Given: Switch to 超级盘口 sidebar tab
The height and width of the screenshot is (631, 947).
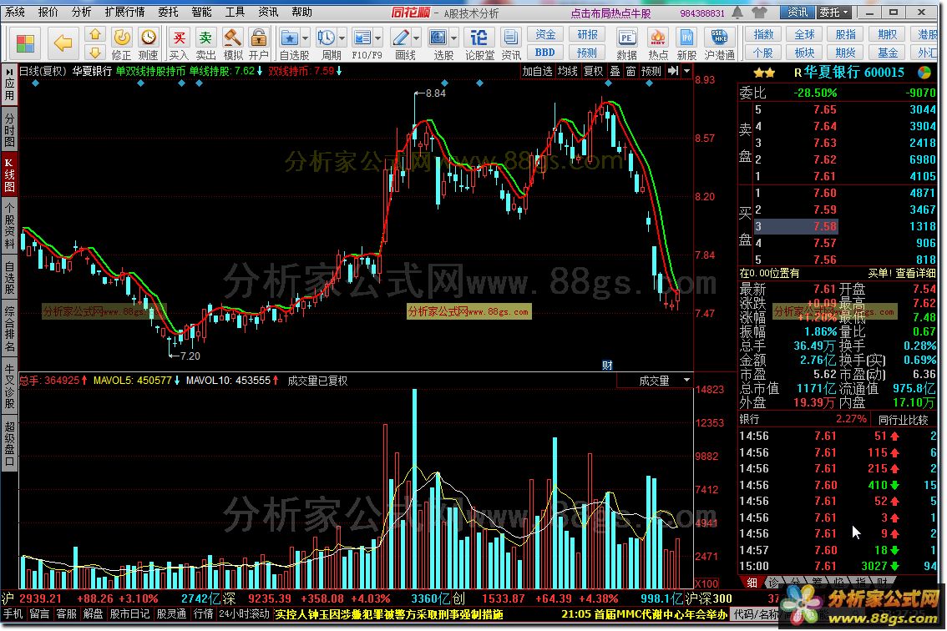Looking at the screenshot, I should (x=9, y=445).
